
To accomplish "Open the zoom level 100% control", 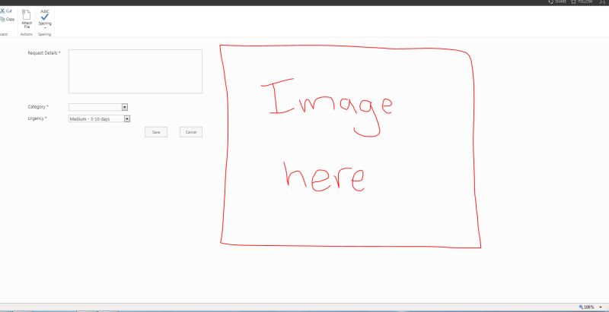I will (591, 307).
